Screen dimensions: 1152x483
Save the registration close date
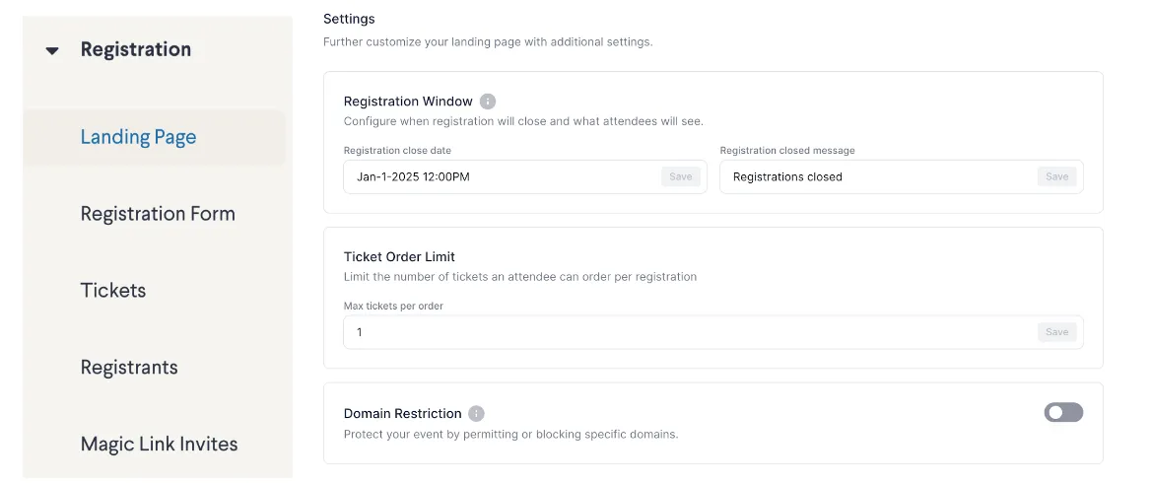click(x=681, y=177)
